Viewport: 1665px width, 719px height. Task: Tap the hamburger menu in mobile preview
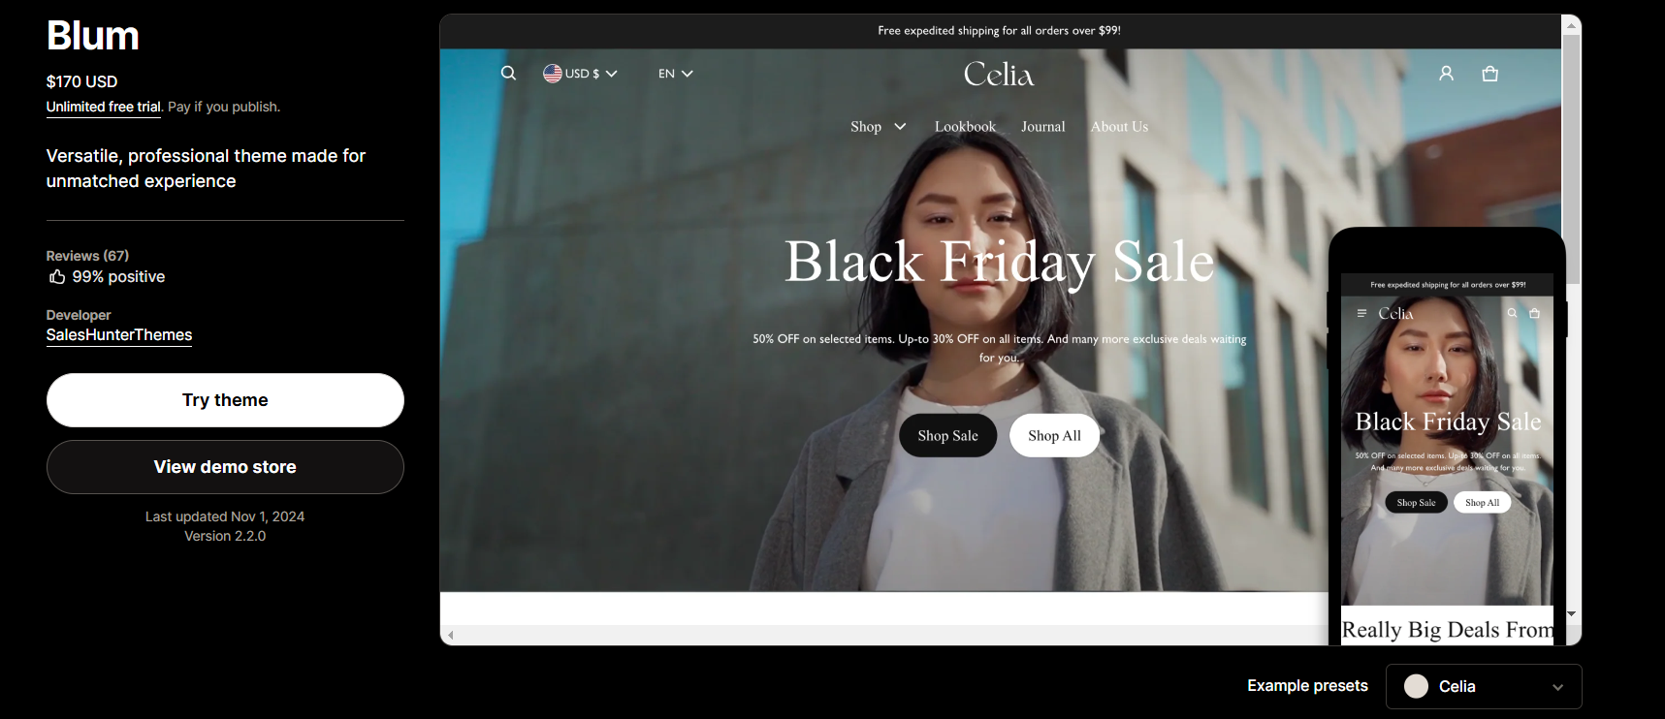(1361, 313)
